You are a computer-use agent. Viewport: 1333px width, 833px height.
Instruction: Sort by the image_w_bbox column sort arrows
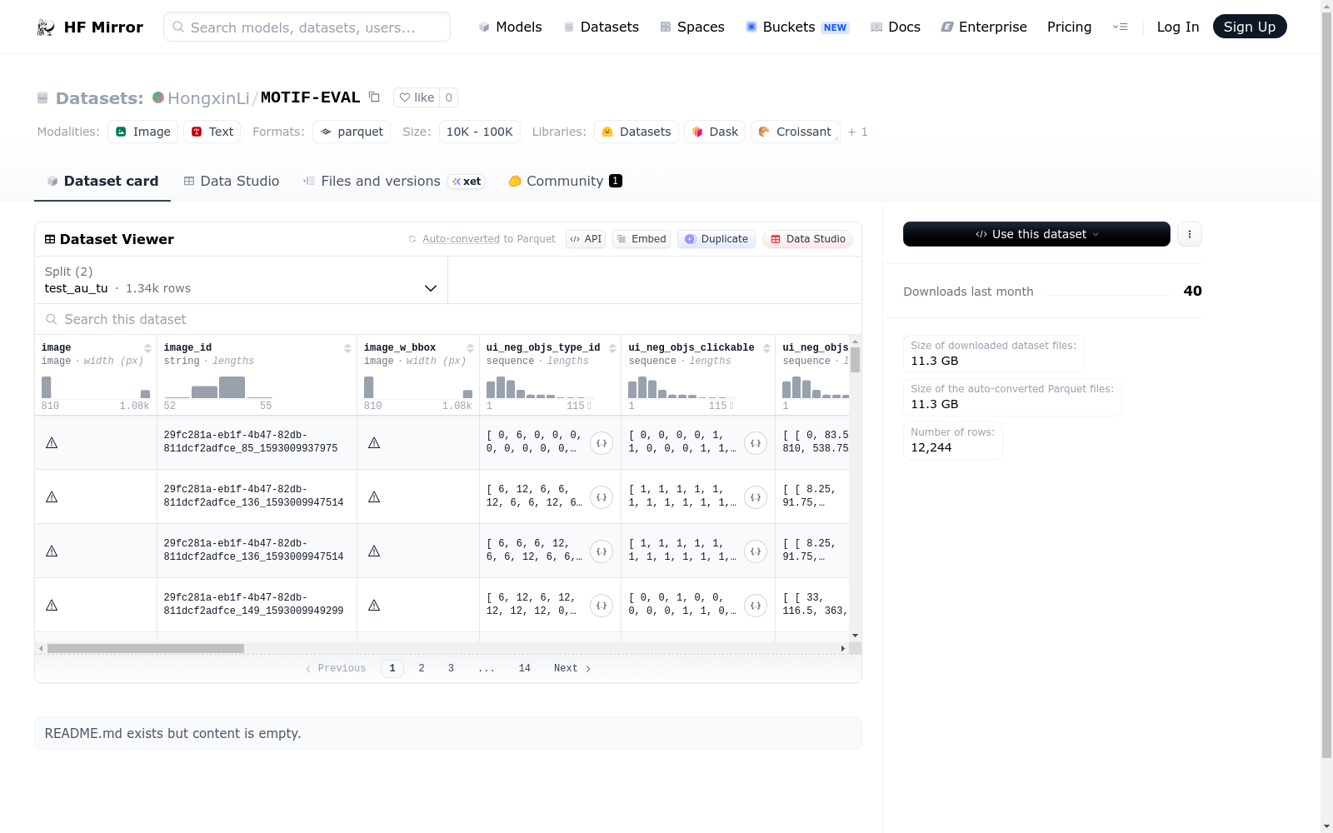click(x=470, y=348)
